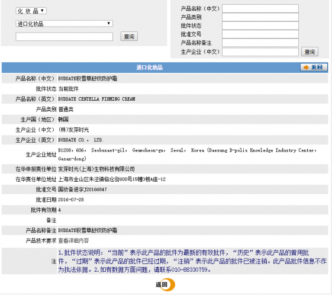The image size is (332, 296).
Task: Select approval number 国妆备进字J20166847
Action: pyautogui.click(x=83, y=189)
